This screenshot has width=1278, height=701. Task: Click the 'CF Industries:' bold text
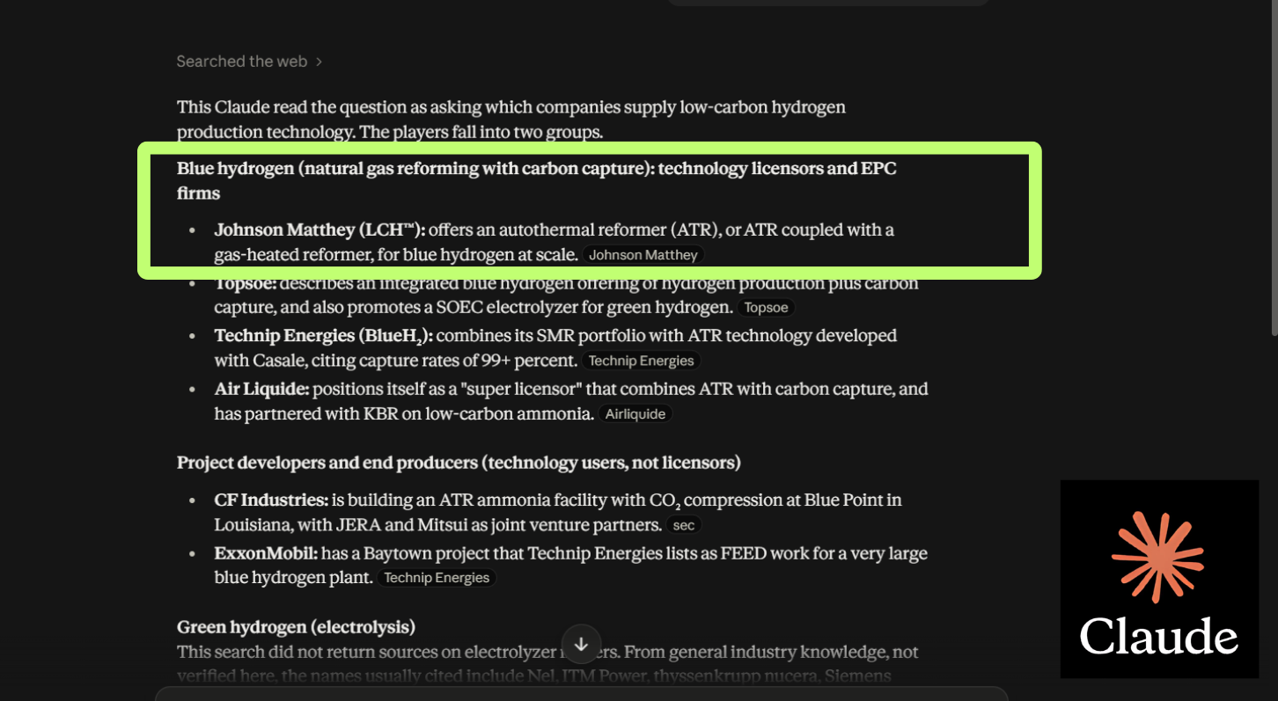point(271,500)
